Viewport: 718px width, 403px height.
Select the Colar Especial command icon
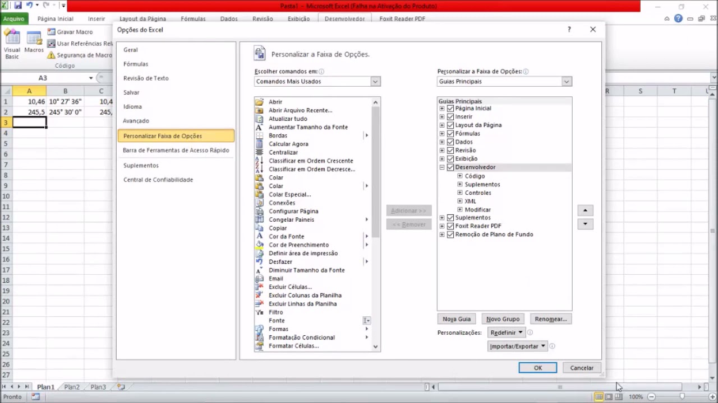coord(259,194)
